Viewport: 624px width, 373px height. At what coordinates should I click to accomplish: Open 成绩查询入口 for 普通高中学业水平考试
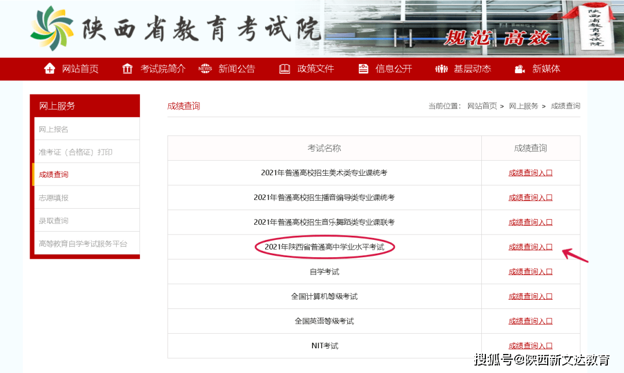[x=530, y=247]
